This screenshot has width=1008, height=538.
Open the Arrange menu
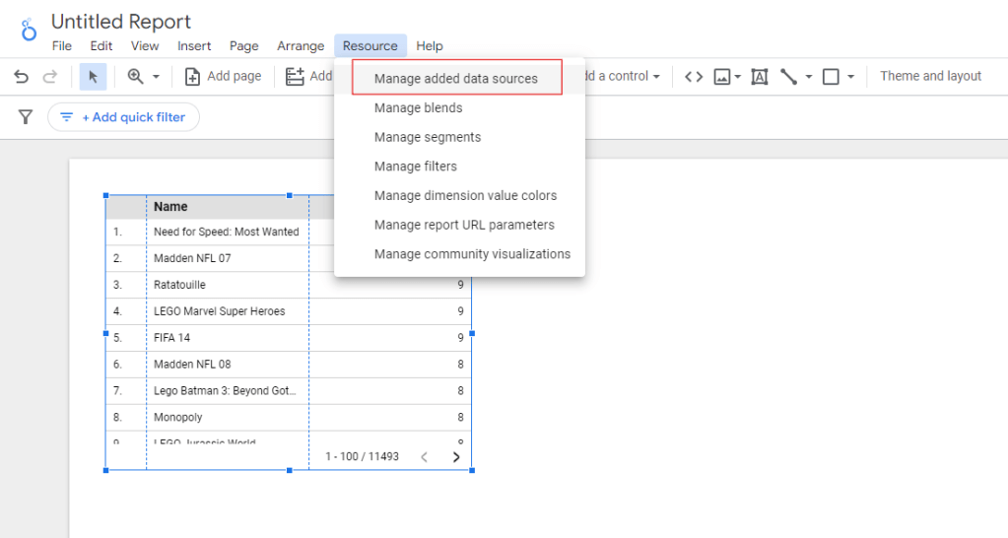click(x=301, y=46)
